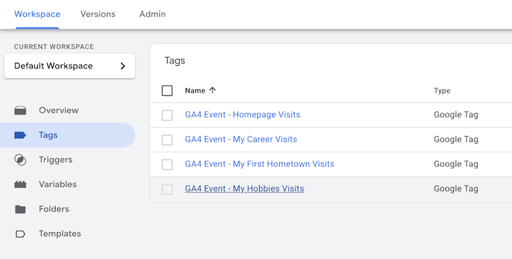
Task: Click the Folders icon in sidebar
Action: click(x=20, y=209)
